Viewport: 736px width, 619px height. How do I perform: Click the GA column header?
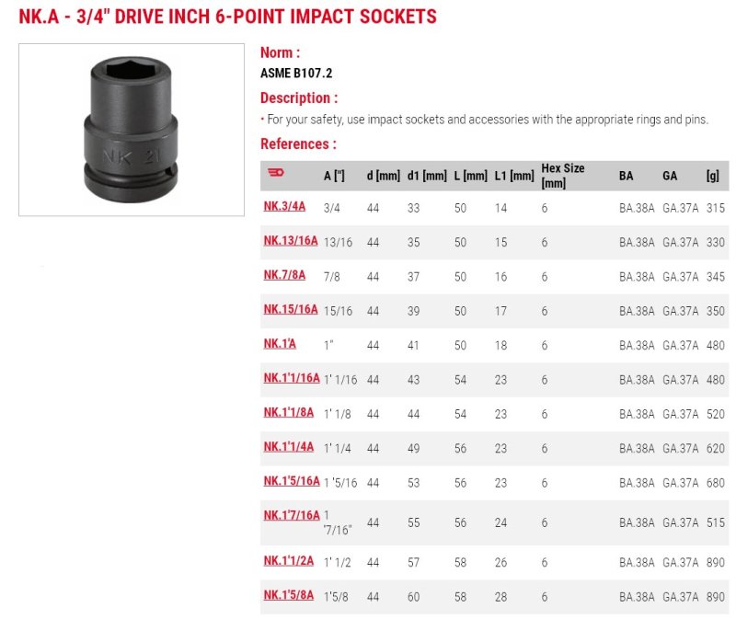pos(670,176)
